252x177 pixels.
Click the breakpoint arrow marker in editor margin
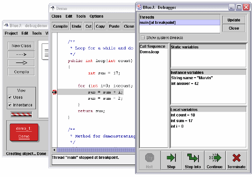(x=55, y=92)
